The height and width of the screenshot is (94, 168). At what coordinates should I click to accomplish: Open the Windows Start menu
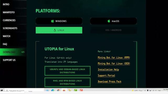(x=2, y=91)
